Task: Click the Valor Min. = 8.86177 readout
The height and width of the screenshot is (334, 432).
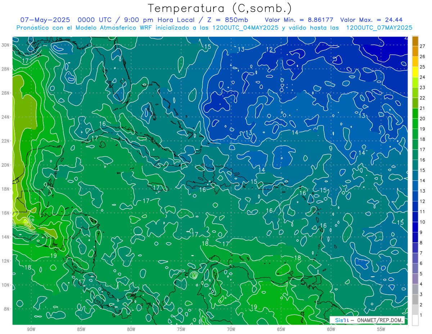Action: tap(299, 20)
